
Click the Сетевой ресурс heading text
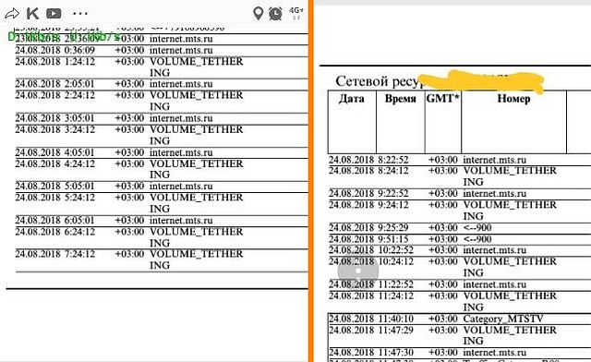378,81
